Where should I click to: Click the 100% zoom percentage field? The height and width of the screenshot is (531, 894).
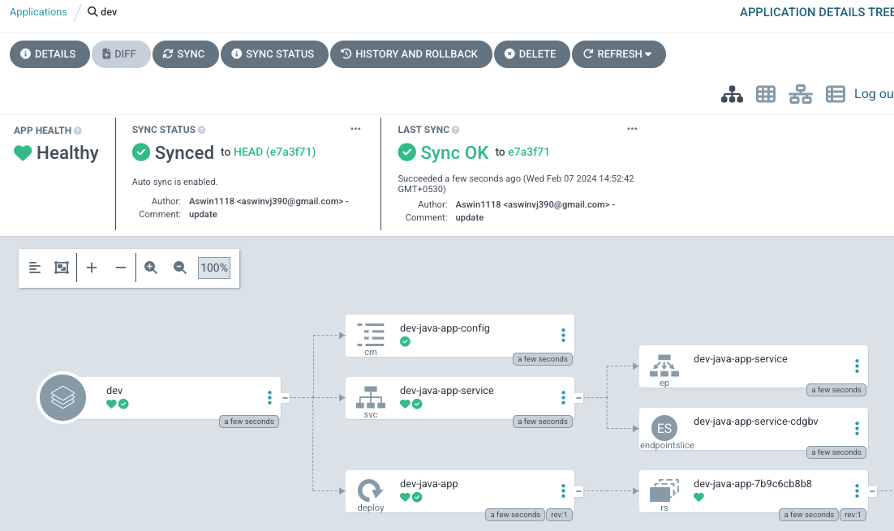(x=213, y=267)
